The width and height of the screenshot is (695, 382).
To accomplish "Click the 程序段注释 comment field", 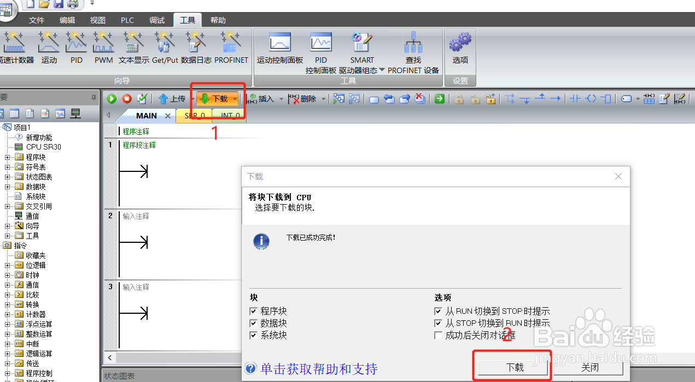I will pos(139,145).
